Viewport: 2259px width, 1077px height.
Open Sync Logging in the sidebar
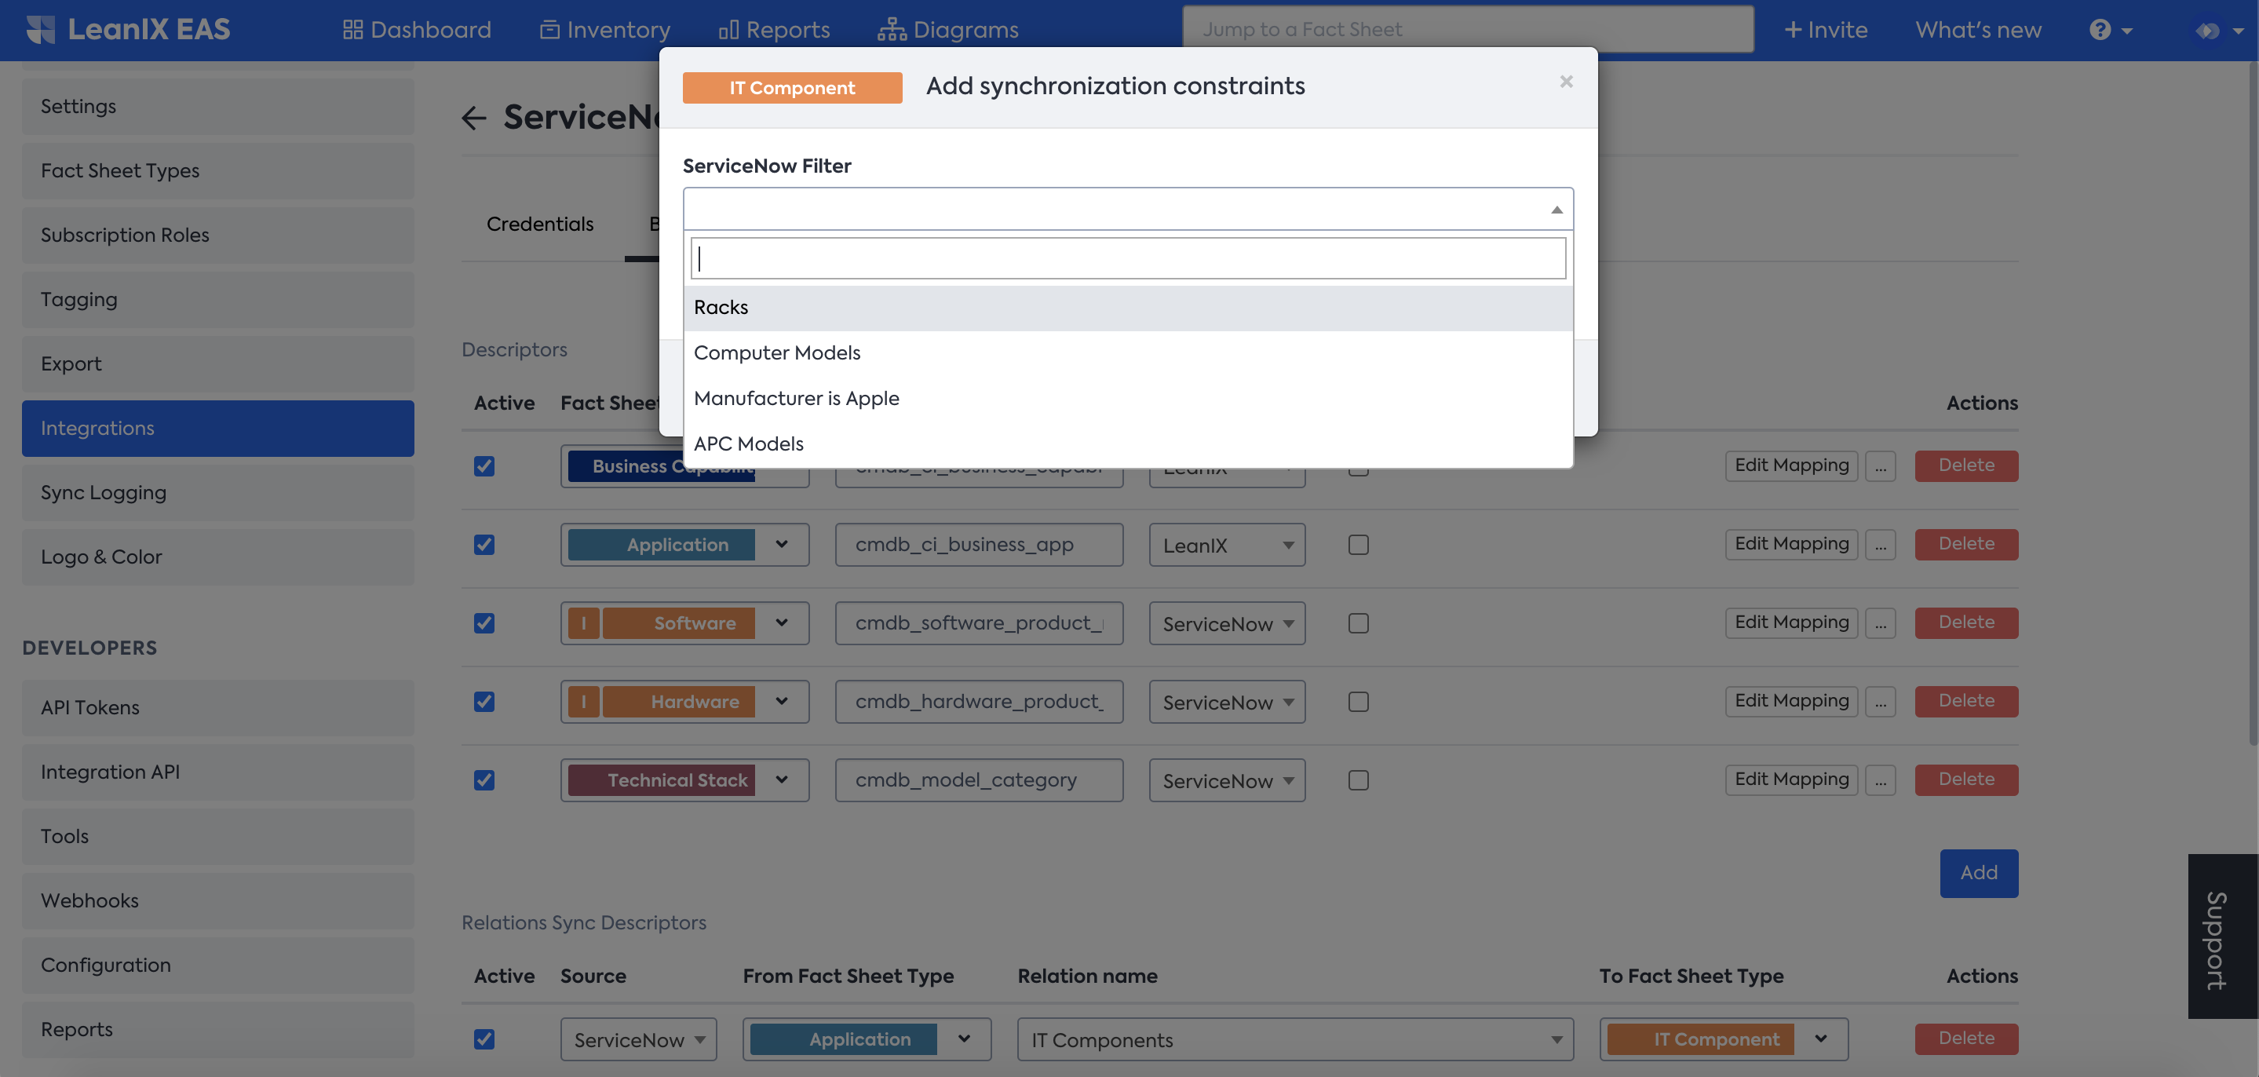[217, 493]
